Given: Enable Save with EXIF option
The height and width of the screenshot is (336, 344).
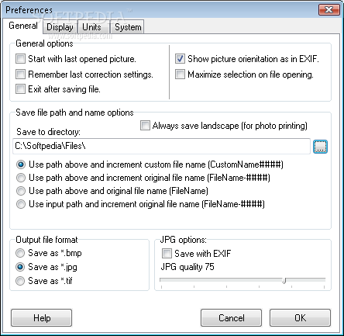Looking at the screenshot, I should point(167,254).
